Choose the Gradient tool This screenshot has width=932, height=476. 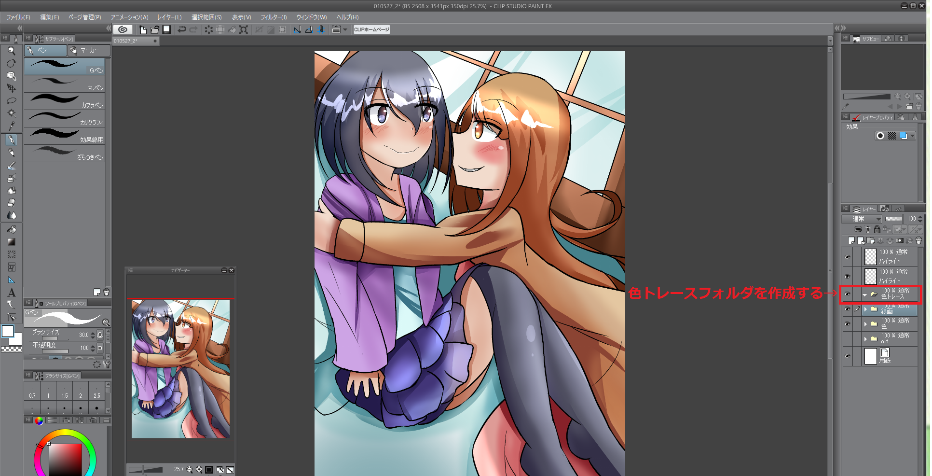pos(12,242)
